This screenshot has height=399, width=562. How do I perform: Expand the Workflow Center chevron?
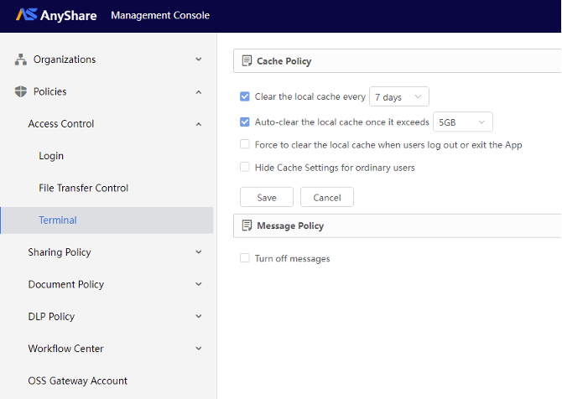[x=199, y=348]
